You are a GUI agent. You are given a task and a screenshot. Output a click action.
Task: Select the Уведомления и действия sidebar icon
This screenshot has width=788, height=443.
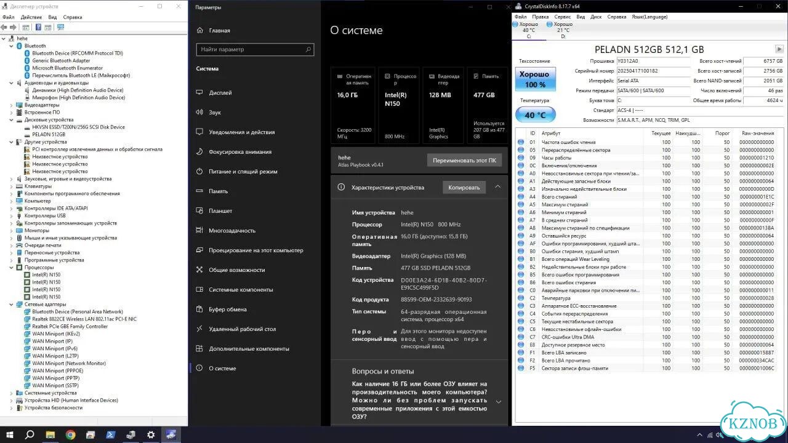click(199, 132)
